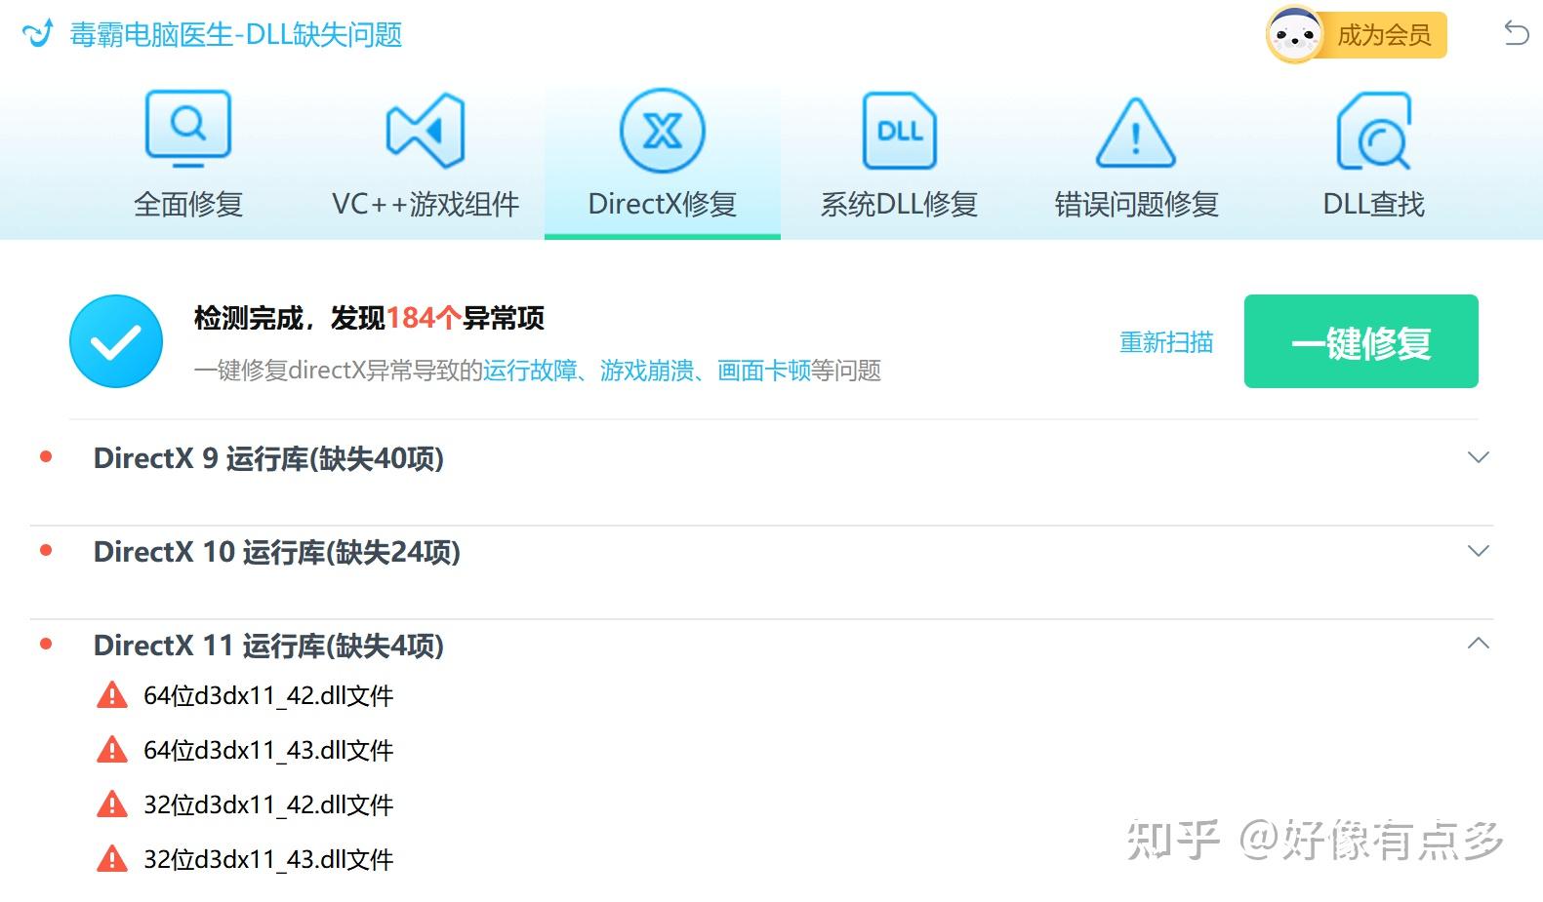The height and width of the screenshot is (902, 1543).
Task: Click the blue checkmark status icon
Action: coord(116,341)
